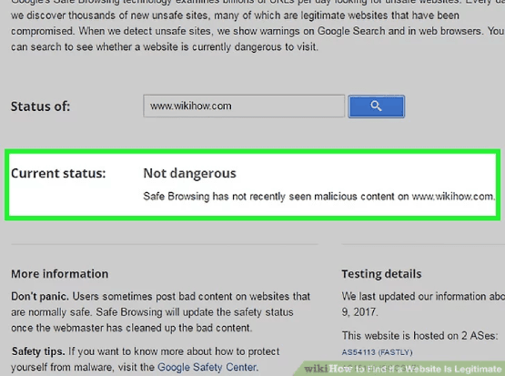Click the blue magnifier search button
This screenshot has width=505, height=376.
[x=376, y=107]
